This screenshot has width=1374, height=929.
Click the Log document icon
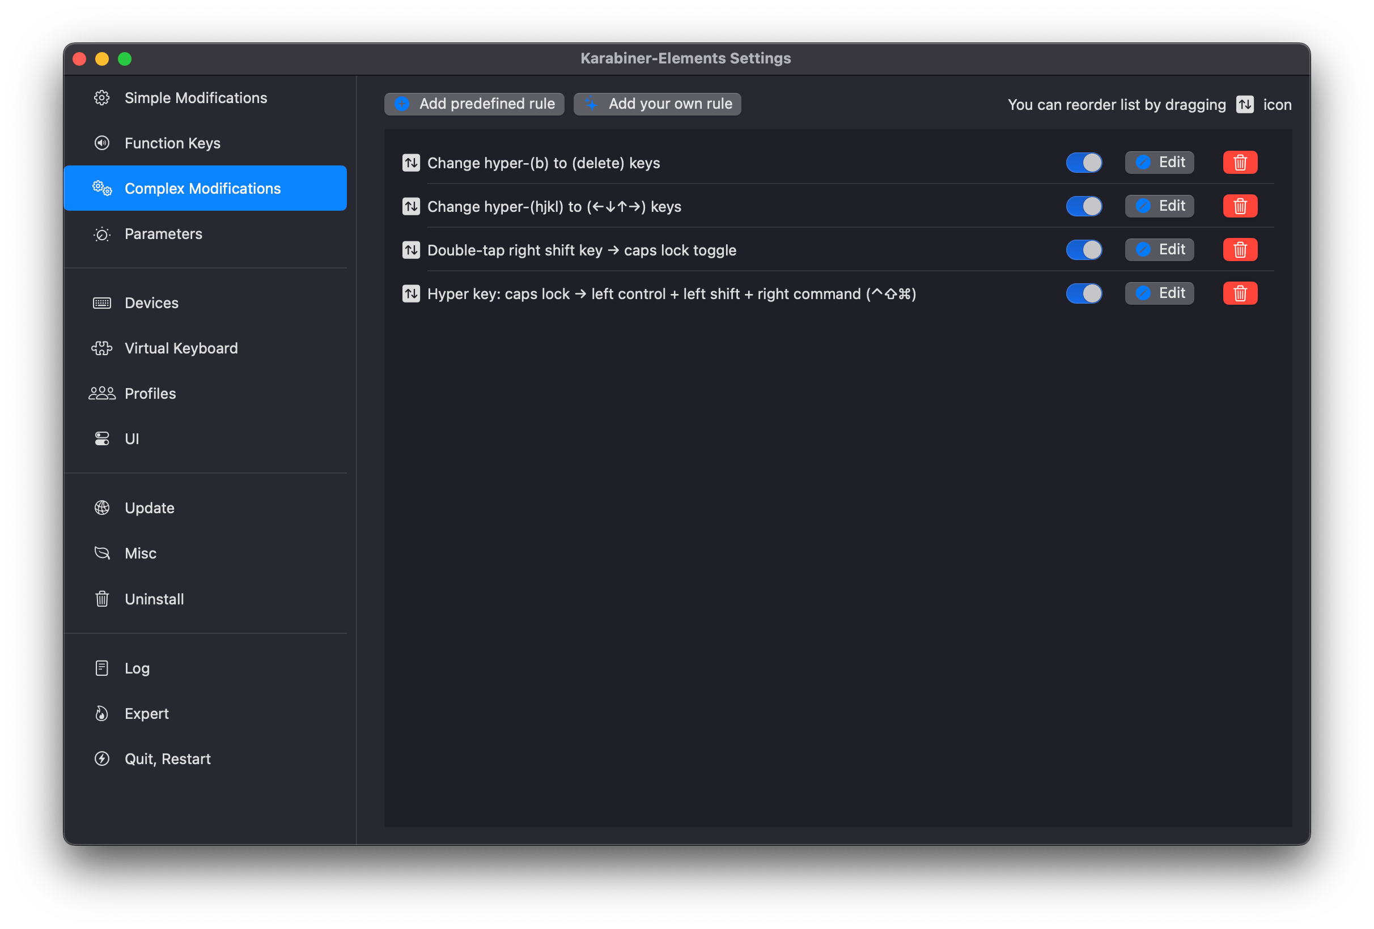101,668
